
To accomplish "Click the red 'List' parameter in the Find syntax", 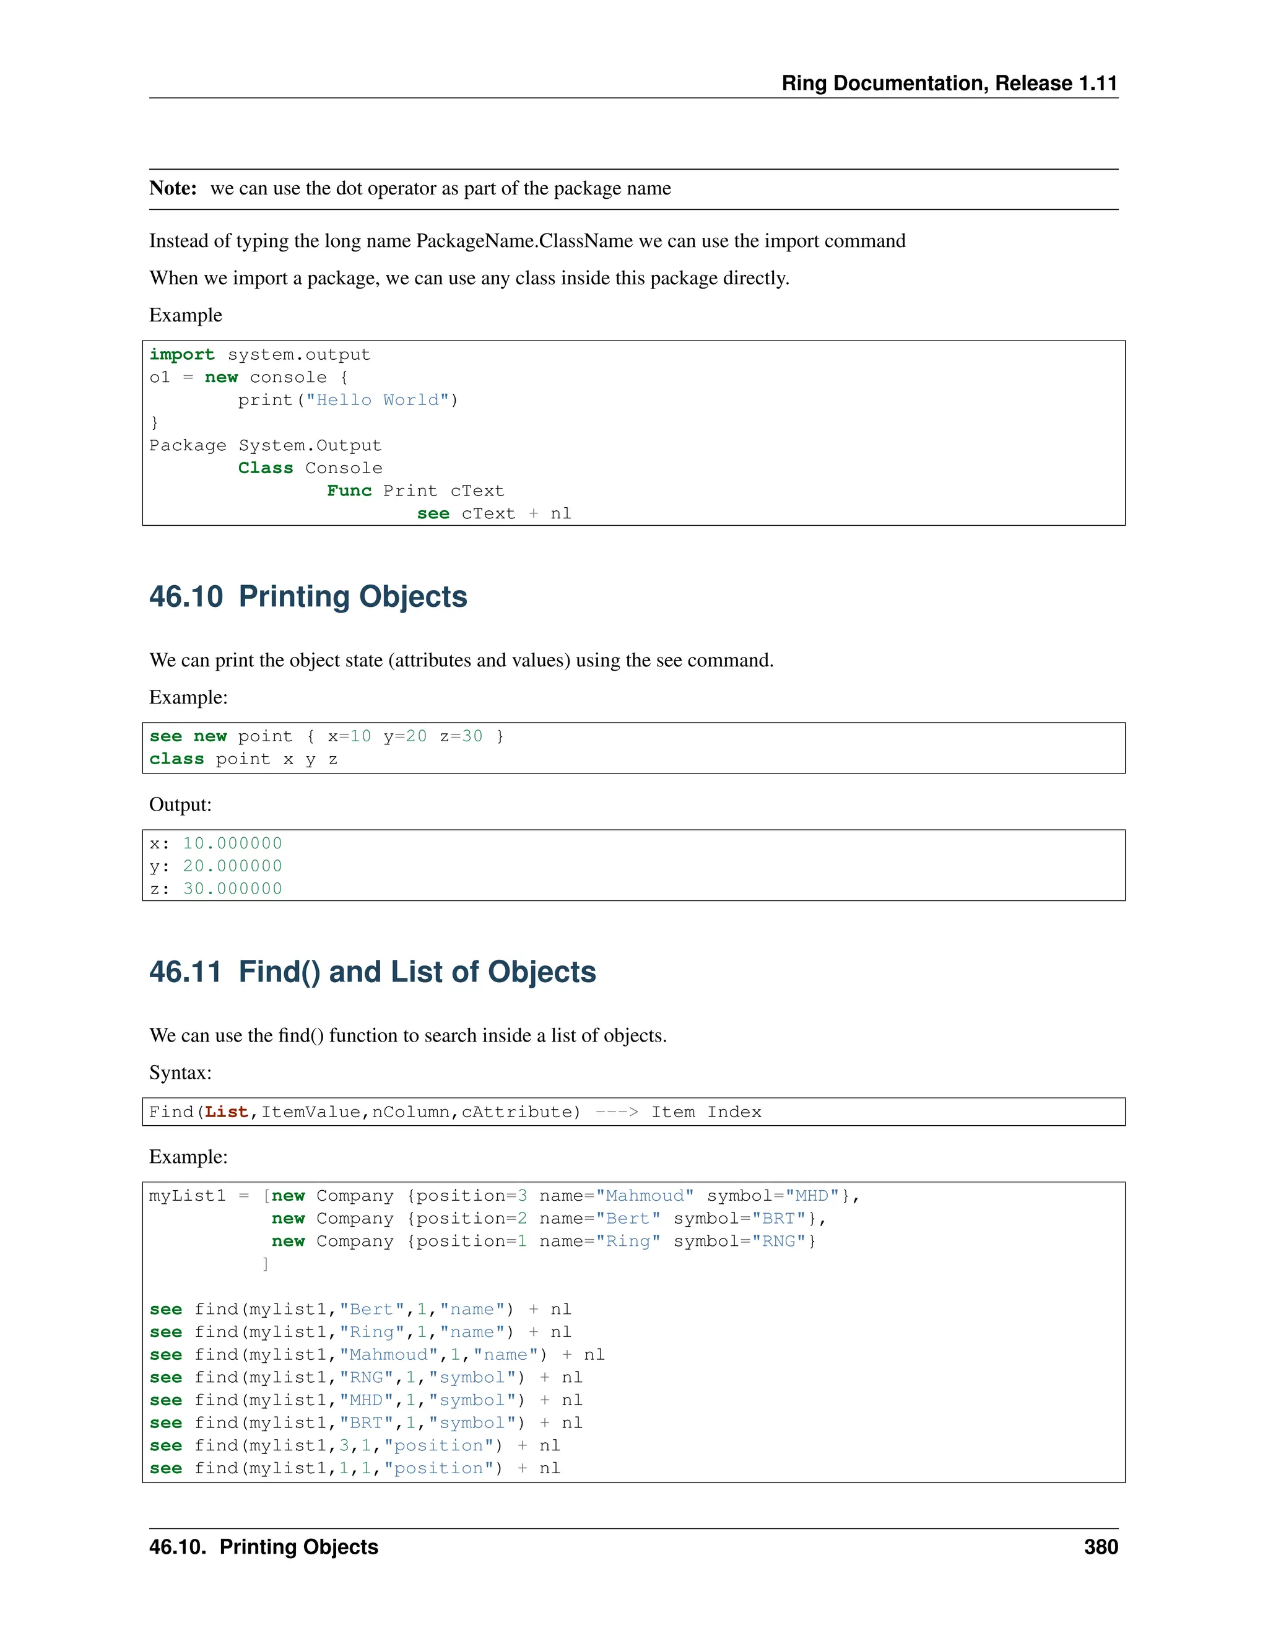I will [226, 1112].
